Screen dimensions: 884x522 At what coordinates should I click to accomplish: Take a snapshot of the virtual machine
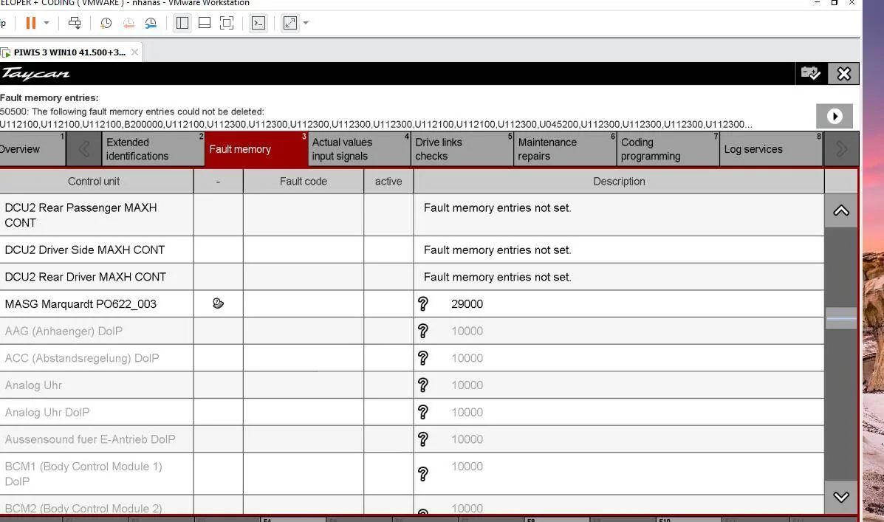pyautogui.click(x=106, y=23)
